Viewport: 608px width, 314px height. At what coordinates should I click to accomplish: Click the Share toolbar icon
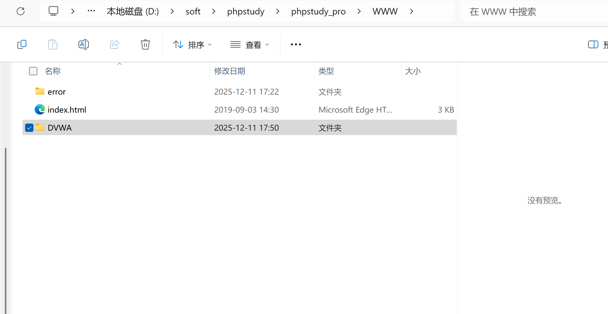point(115,44)
